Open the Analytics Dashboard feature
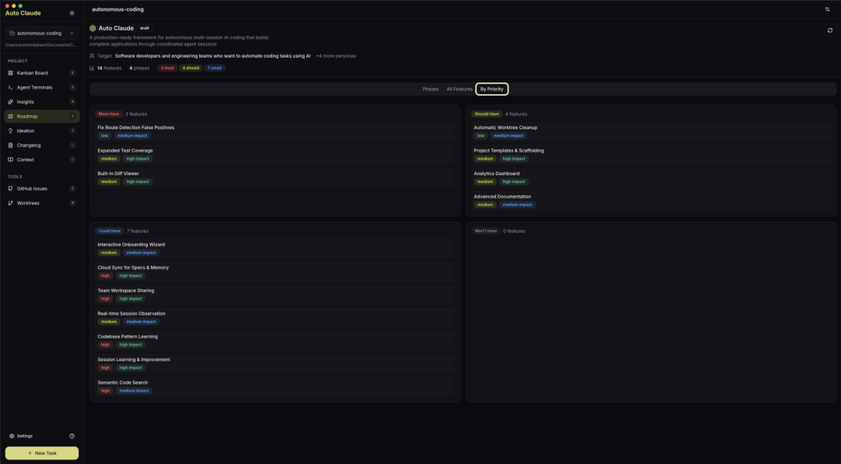Screen dimensions: 841x464 [650, 178]
